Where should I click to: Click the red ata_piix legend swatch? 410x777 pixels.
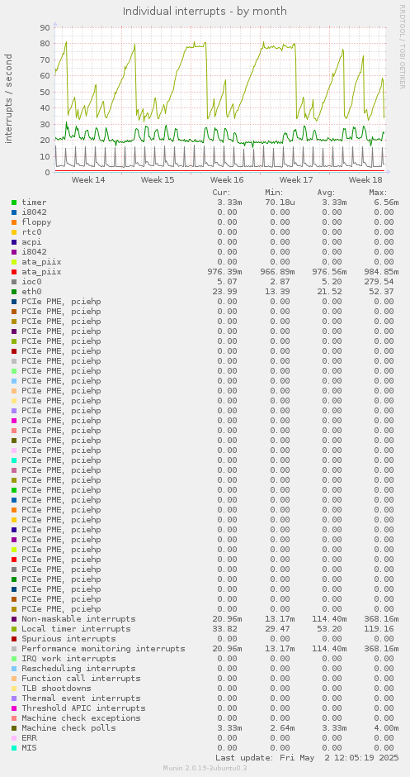point(14,272)
